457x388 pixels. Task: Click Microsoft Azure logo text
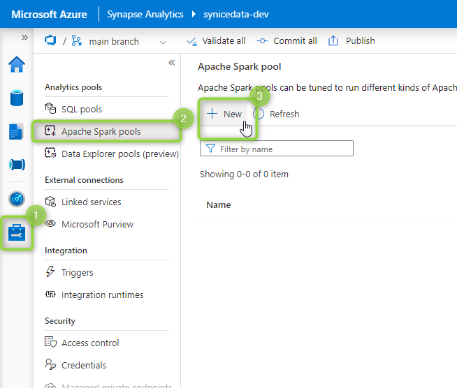(x=49, y=14)
